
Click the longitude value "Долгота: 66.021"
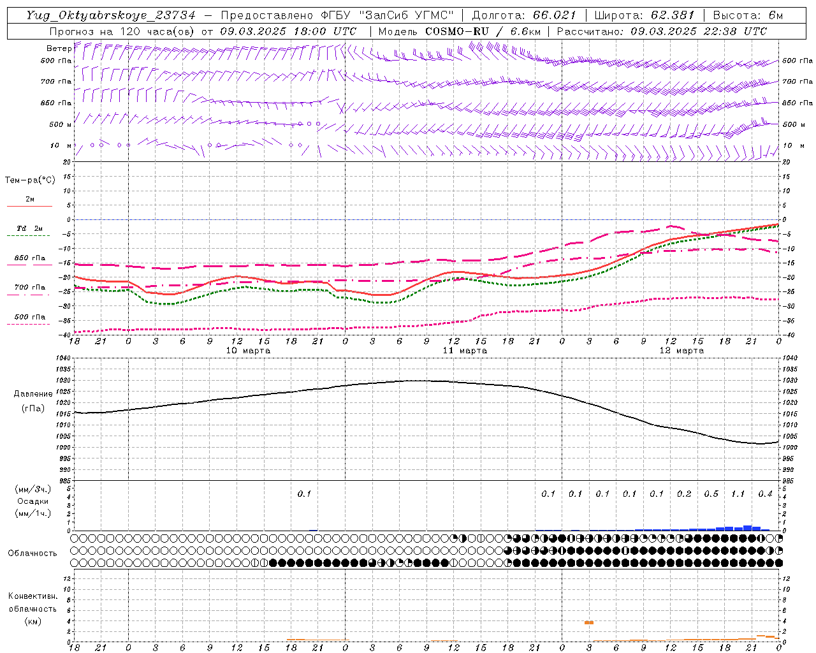pyautogui.click(x=523, y=15)
